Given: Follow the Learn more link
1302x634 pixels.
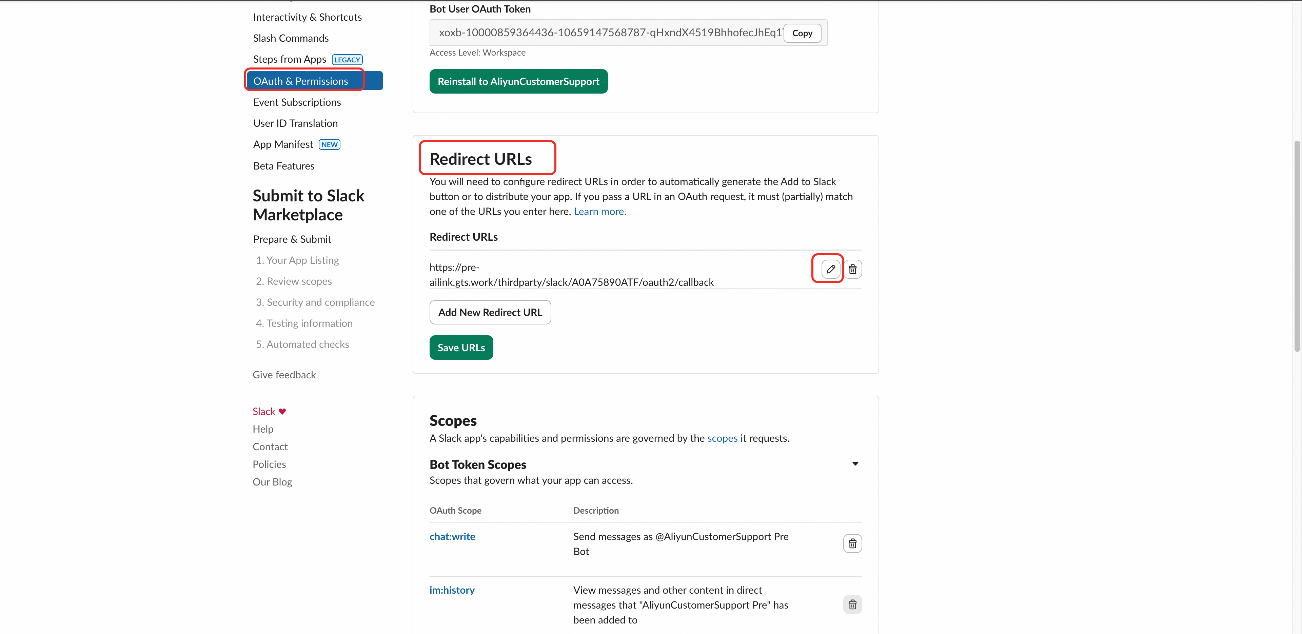Looking at the screenshot, I should (600, 211).
